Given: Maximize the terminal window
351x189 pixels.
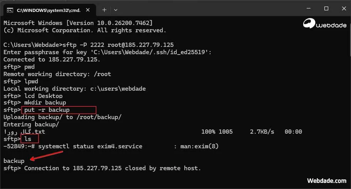Looking at the screenshot, I should click(x=326, y=8).
